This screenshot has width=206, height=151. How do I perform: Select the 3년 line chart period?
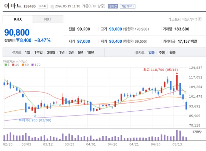tap(71, 53)
